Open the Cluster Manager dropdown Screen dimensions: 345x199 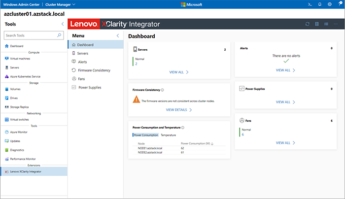click(60, 4)
